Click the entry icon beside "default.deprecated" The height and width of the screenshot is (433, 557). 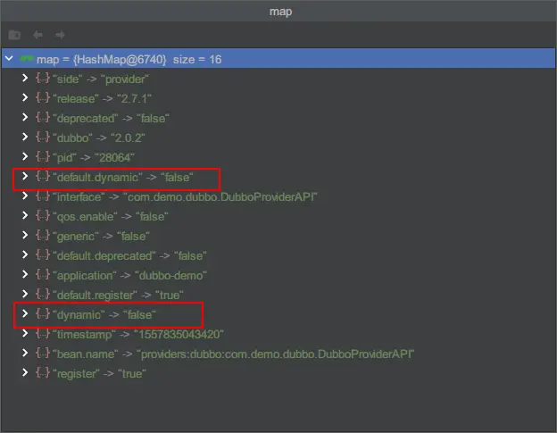pyautogui.click(x=43, y=255)
